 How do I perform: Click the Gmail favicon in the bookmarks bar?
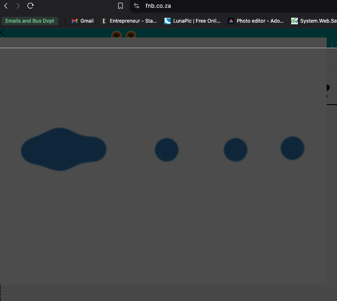(x=75, y=21)
